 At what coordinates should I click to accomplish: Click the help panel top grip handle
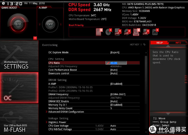pos(168,46)
